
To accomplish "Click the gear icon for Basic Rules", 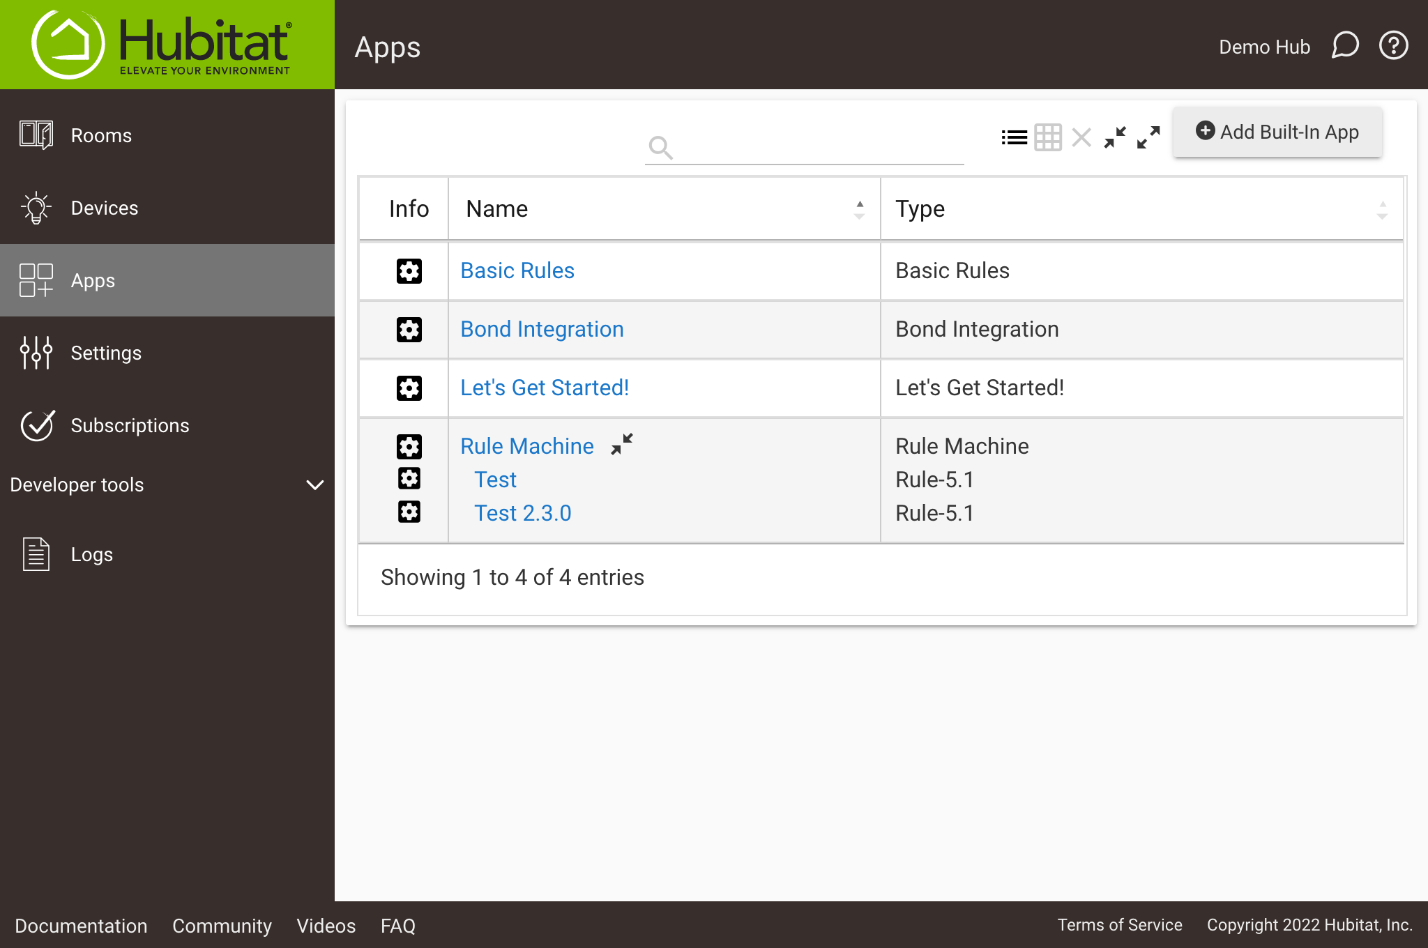I will point(409,271).
